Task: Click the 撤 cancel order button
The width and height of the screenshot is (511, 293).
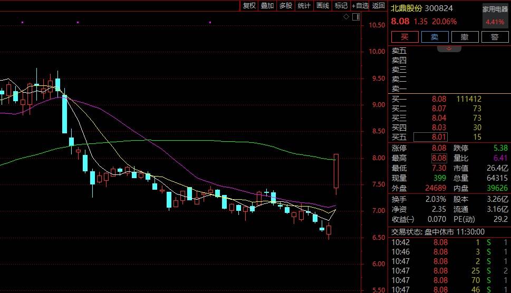Action: coord(465,37)
